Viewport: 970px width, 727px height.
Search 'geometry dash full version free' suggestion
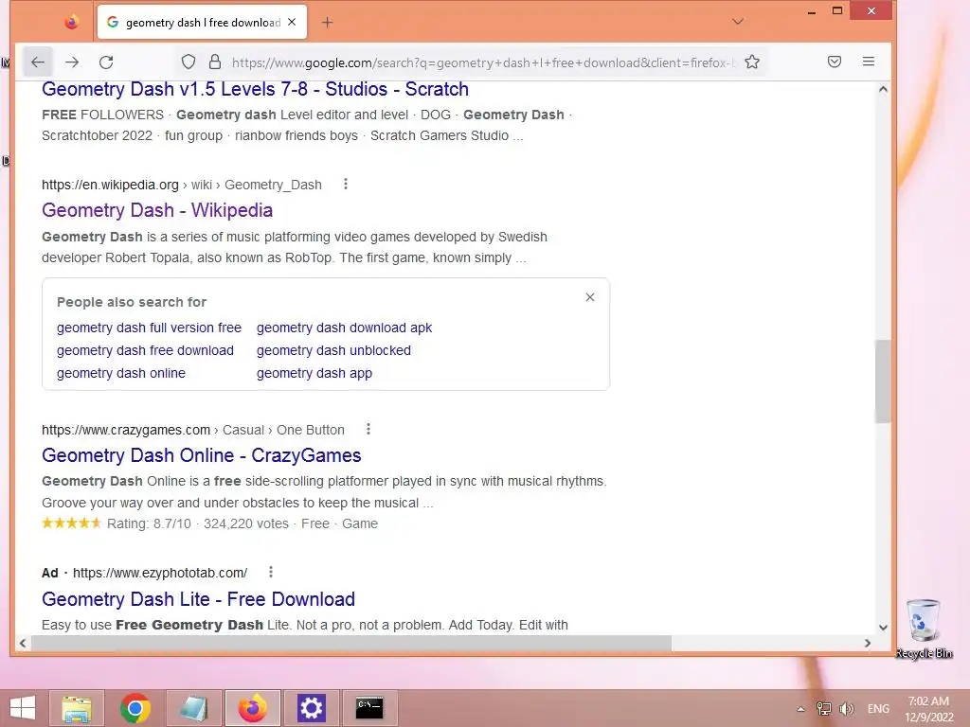(x=149, y=328)
